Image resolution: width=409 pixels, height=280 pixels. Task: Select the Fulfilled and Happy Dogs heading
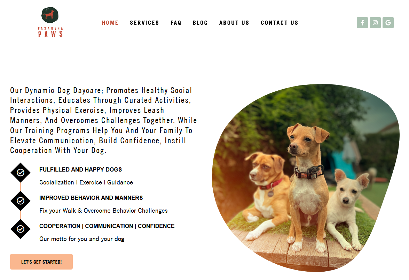pyautogui.click(x=81, y=169)
